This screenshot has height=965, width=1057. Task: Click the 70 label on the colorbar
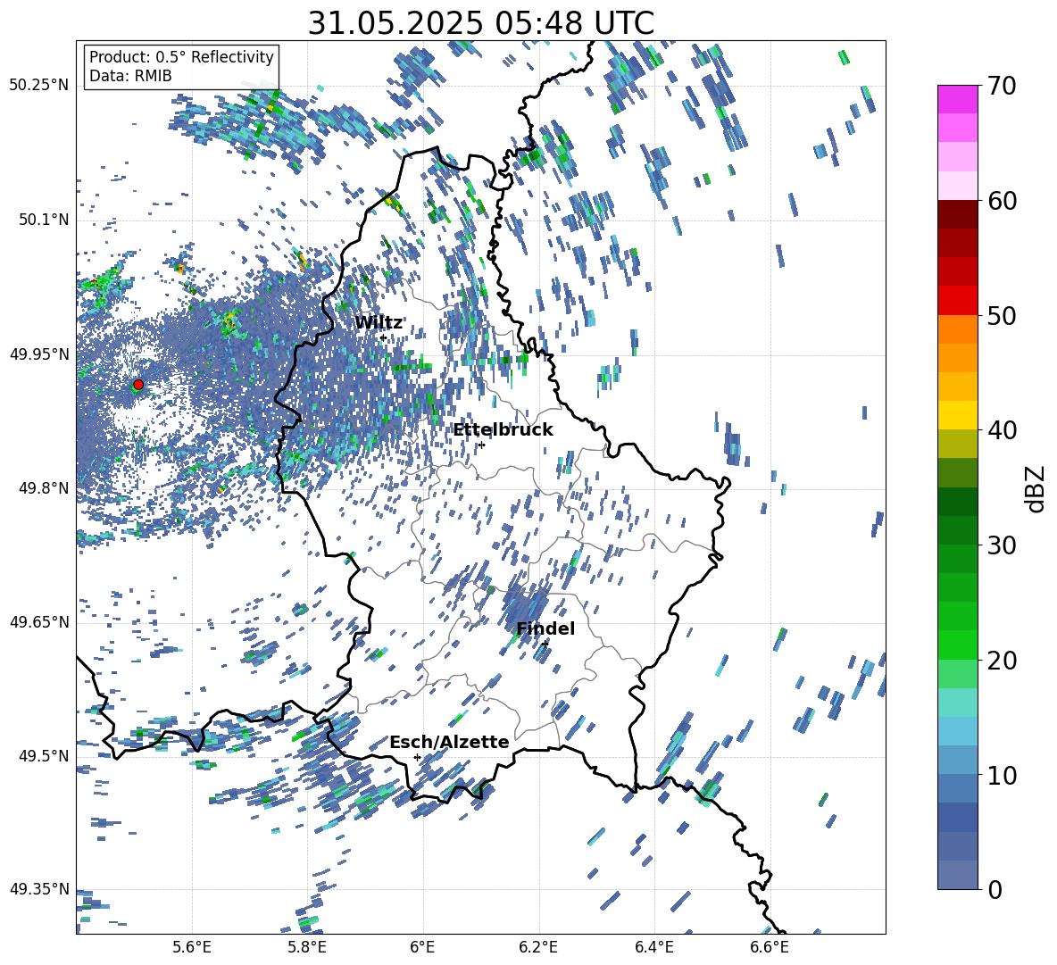[x=1001, y=86]
